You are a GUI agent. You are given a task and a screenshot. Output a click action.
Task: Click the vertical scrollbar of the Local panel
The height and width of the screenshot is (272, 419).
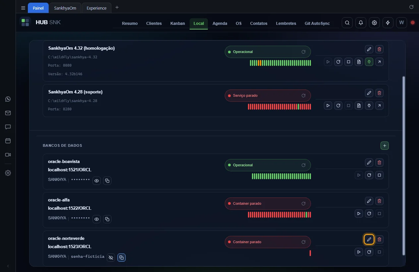pos(403,166)
